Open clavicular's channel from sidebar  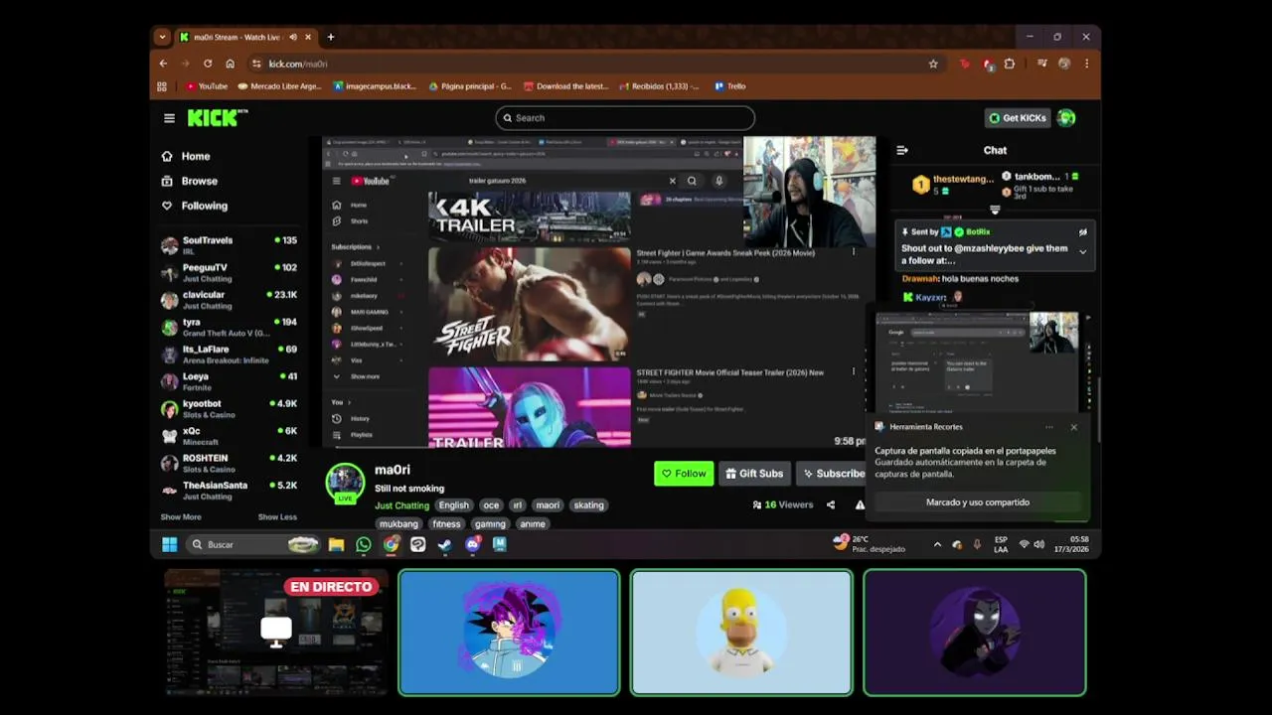click(230, 299)
